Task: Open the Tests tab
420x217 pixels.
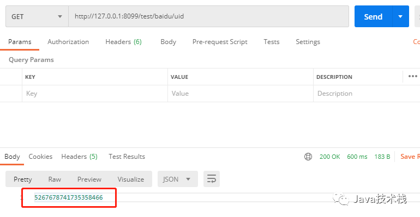Action: 271,42
